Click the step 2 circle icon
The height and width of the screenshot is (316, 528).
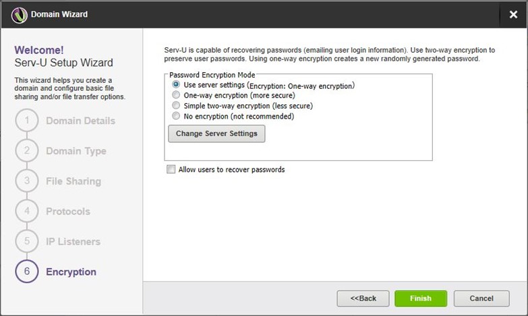click(x=27, y=150)
